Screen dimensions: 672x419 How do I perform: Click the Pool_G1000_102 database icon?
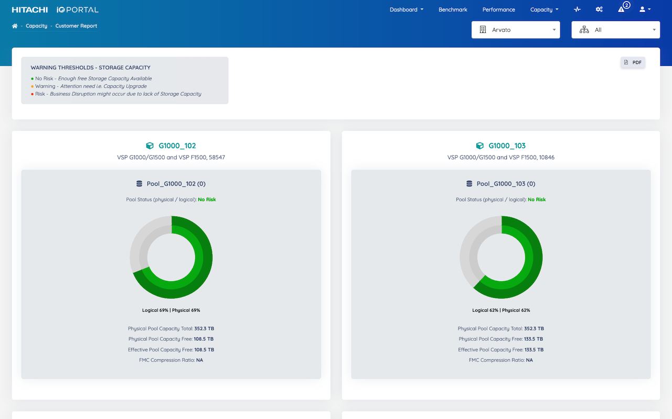coord(139,184)
